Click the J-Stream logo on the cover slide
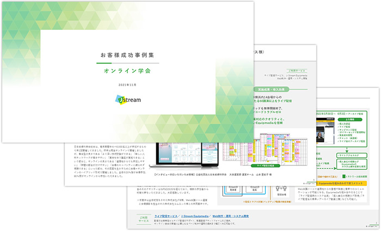 [128, 100]
